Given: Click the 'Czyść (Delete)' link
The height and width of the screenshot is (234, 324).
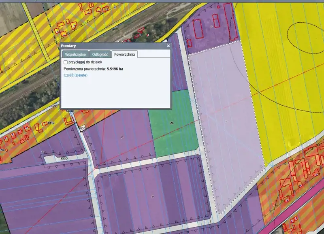Looking at the screenshot, I should [75, 75].
